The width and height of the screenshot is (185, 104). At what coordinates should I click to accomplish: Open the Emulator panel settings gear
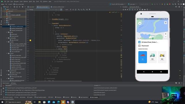tap(179, 7)
